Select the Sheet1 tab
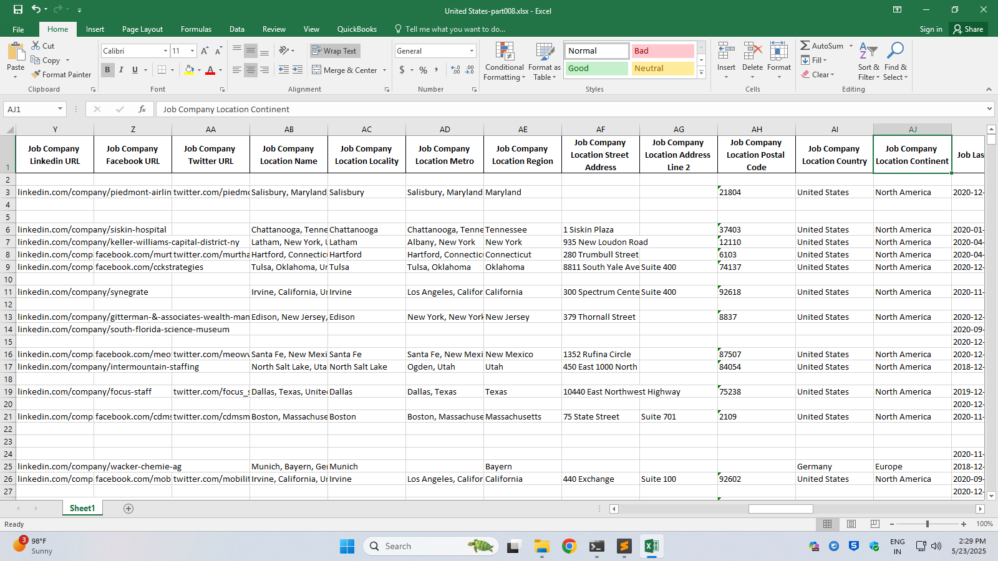 click(x=82, y=509)
